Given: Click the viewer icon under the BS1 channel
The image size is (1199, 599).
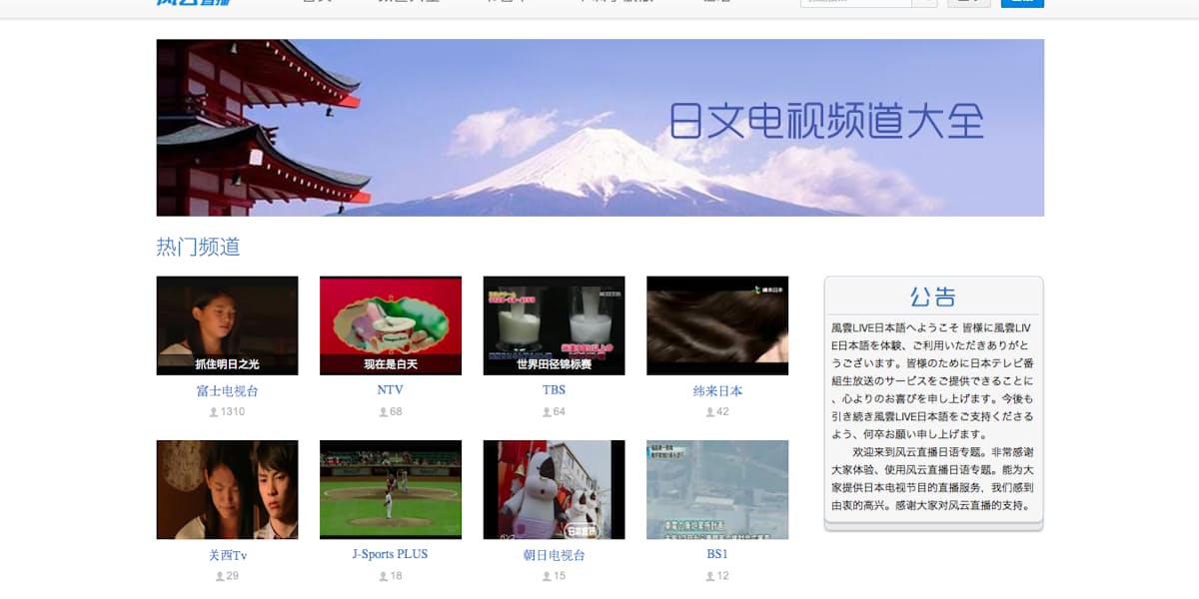Looking at the screenshot, I should pyautogui.click(x=710, y=576).
